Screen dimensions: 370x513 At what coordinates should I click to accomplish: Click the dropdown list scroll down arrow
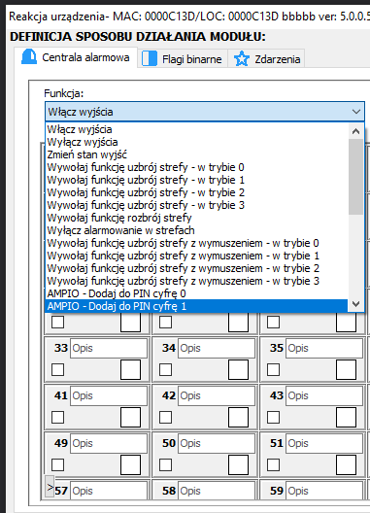pyautogui.click(x=355, y=304)
